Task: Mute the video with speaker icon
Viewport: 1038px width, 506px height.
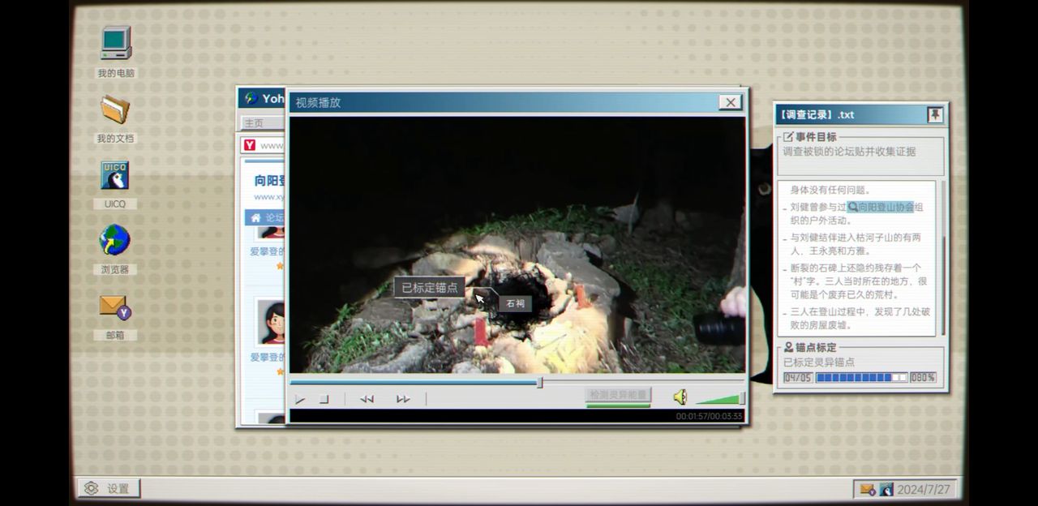Action: (x=680, y=397)
